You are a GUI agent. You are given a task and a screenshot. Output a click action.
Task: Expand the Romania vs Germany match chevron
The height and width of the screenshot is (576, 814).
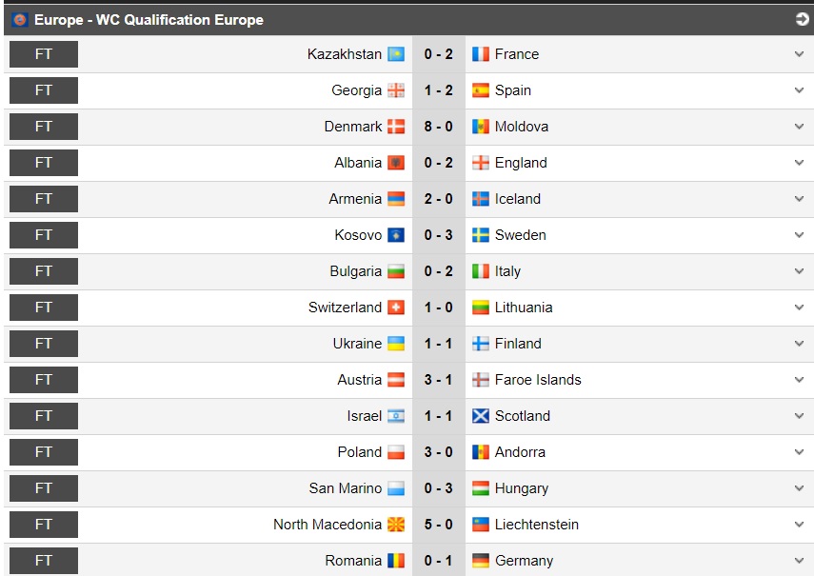coord(799,561)
